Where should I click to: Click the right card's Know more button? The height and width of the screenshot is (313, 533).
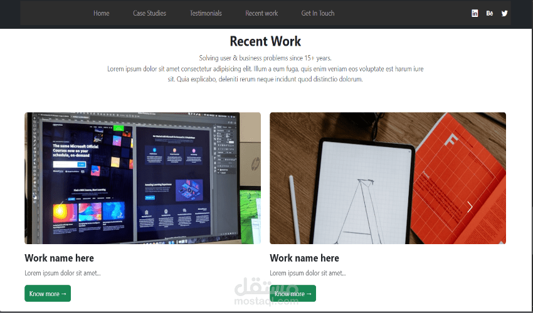pyautogui.click(x=293, y=294)
